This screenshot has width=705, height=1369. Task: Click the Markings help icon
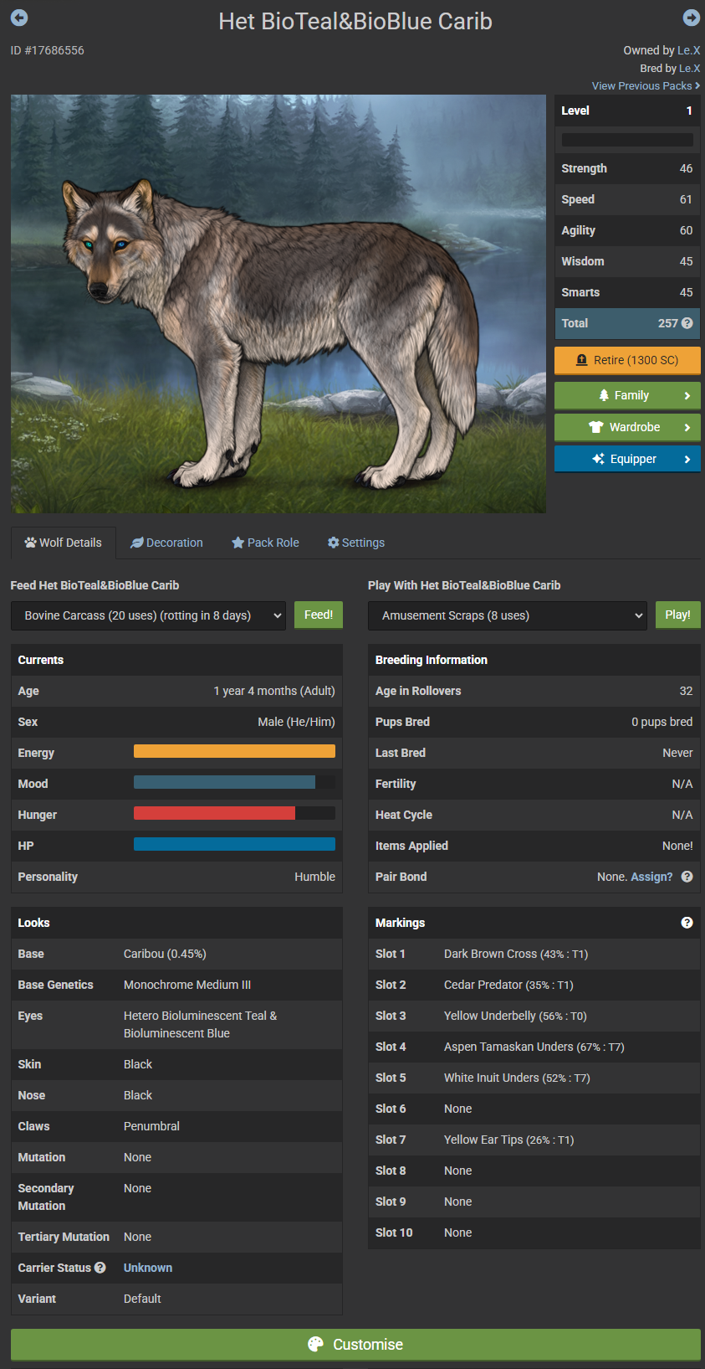pyautogui.click(x=687, y=923)
